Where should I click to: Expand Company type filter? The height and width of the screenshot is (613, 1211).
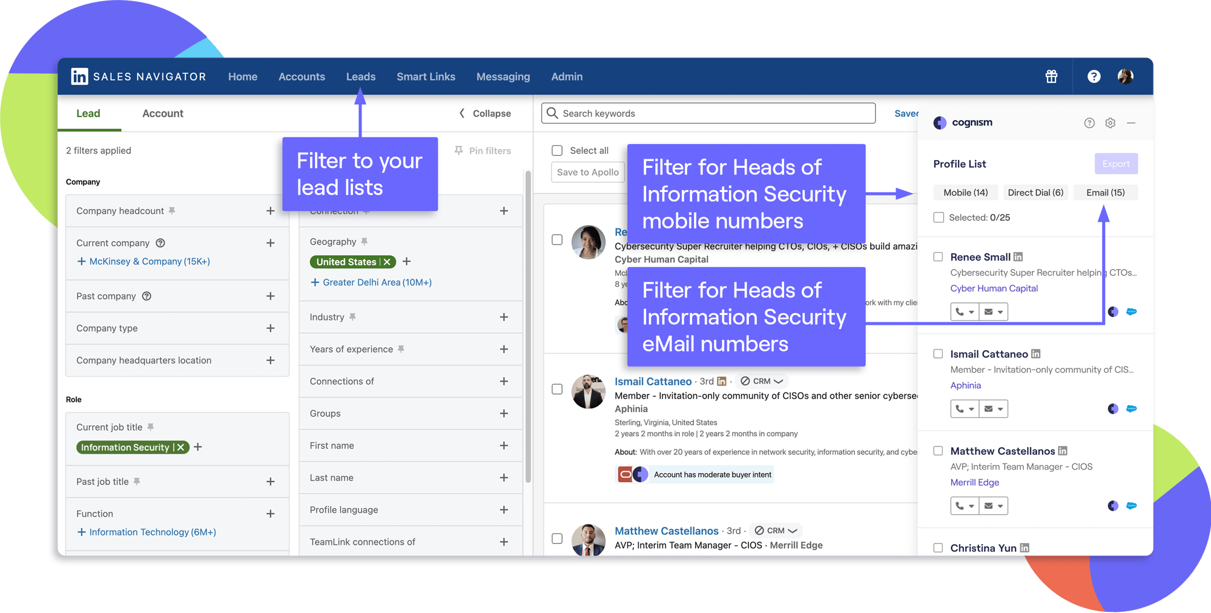270,328
